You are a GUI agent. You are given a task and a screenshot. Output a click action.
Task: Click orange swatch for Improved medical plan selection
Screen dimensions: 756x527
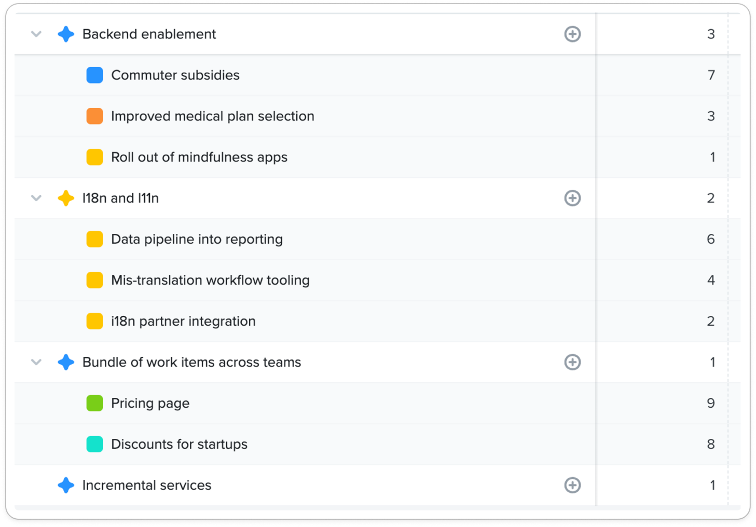[x=94, y=116]
